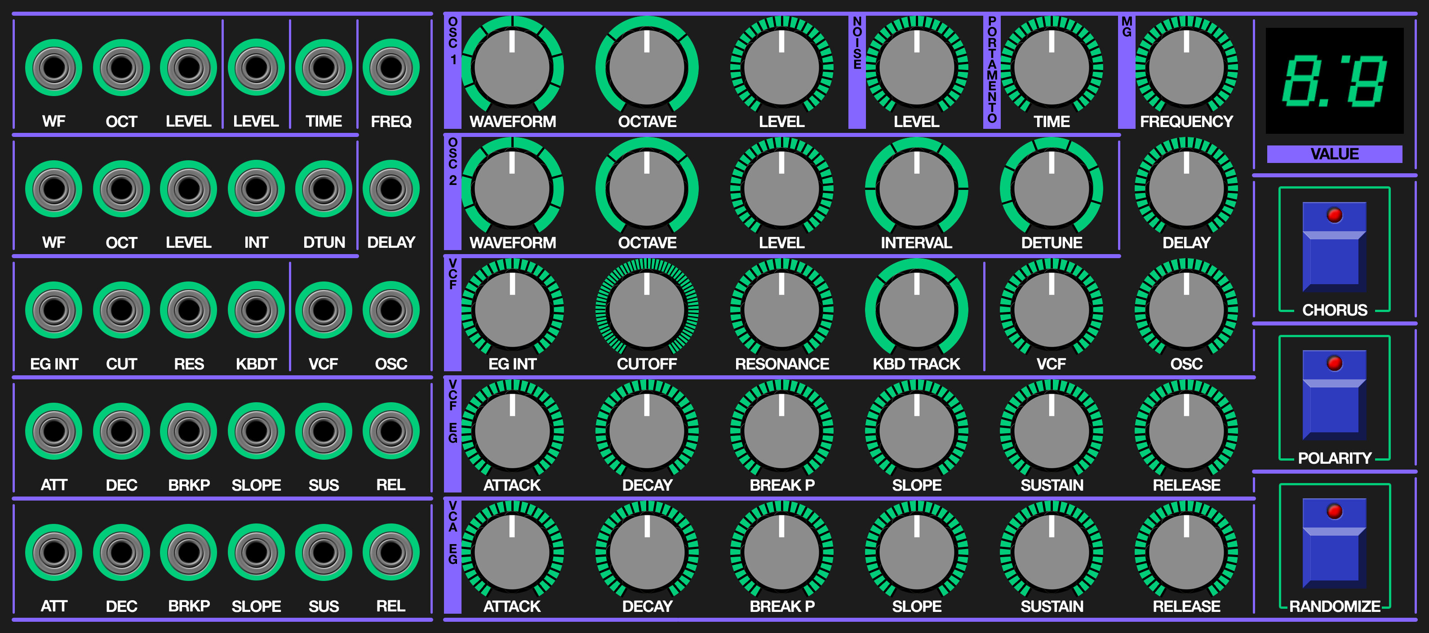Click the MG DELAY input jack

[391, 189]
